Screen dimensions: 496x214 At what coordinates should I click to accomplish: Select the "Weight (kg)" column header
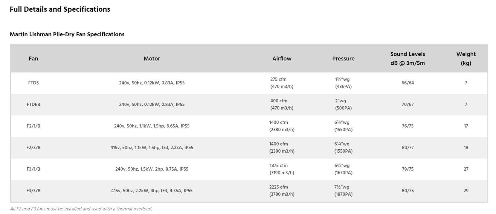(466, 59)
